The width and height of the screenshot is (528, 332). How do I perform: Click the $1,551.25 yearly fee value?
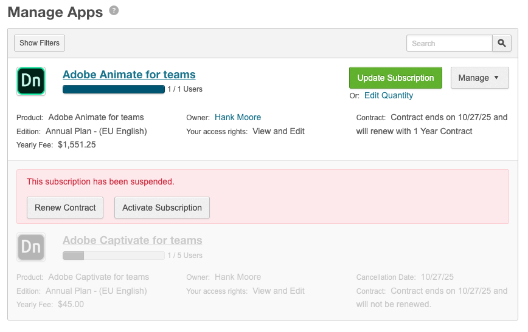pyautogui.click(x=77, y=144)
